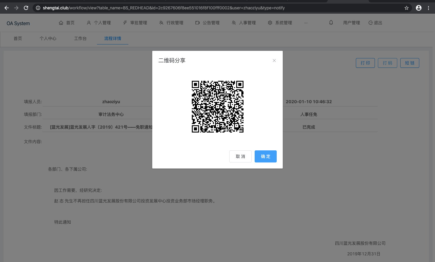This screenshot has height=262, width=435.
Task: Open 公告管理 via its announcement icon
Action: click(x=198, y=22)
